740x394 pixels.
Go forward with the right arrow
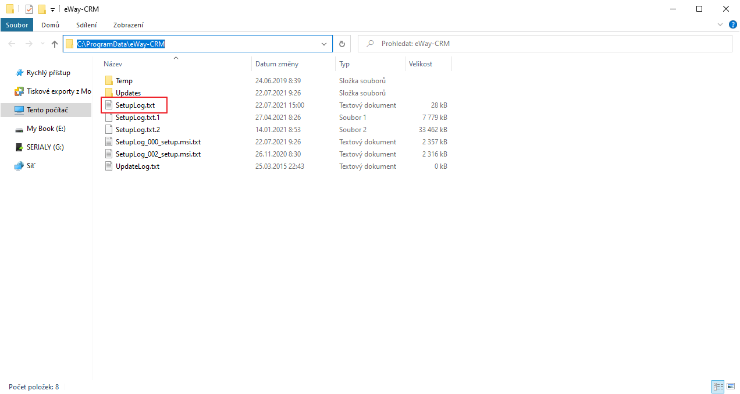(x=29, y=44)
